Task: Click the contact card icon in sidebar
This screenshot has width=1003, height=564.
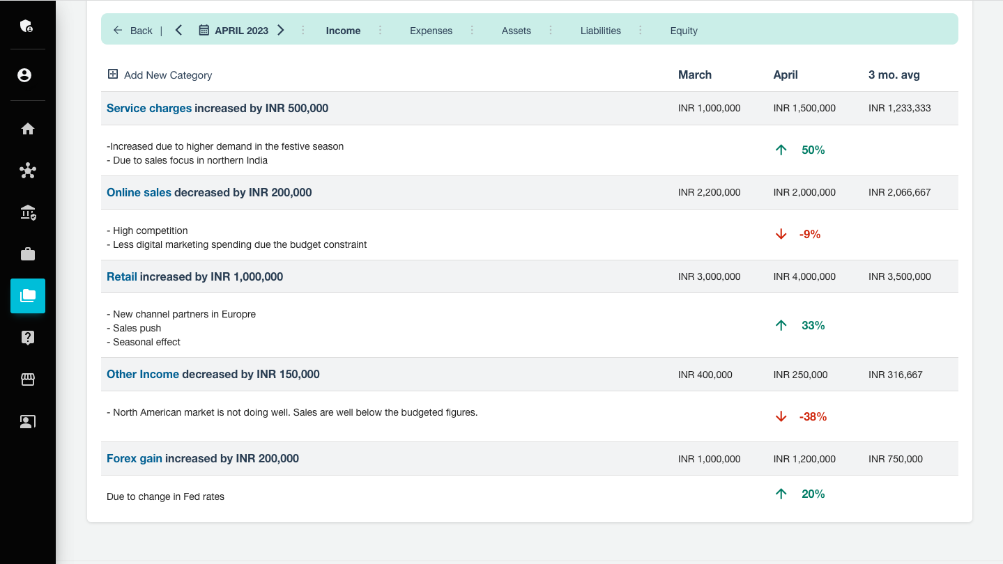Action: point(28,421)
